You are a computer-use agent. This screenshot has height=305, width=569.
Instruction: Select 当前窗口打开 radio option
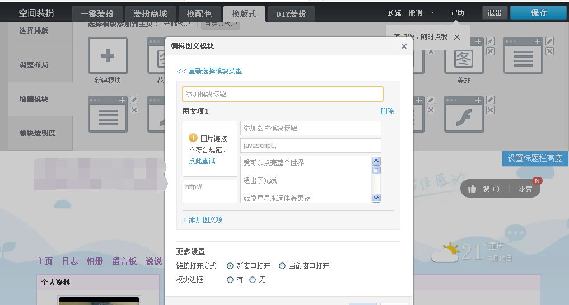282,266
